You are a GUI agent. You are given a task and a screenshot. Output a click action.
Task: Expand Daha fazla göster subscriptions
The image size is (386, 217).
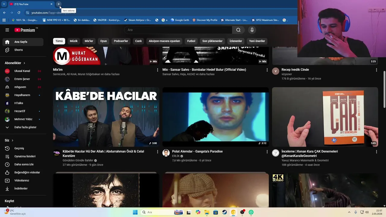[23, 127]
